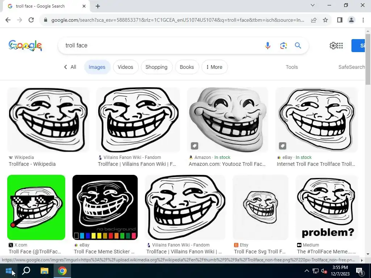Click the URL address bar
This screenshot has height=278, width=371.
point(178,20)
